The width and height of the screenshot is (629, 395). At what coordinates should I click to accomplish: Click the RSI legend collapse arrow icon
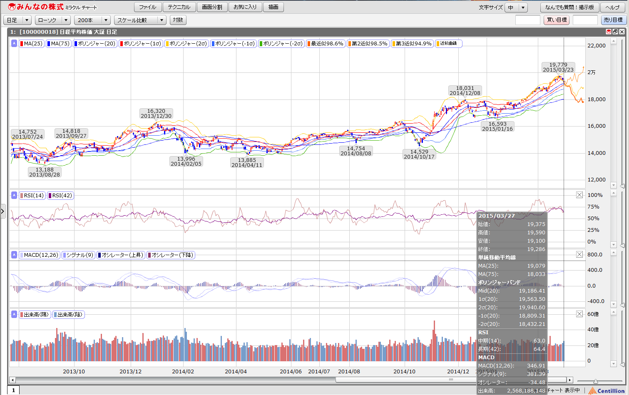point(14,195)
